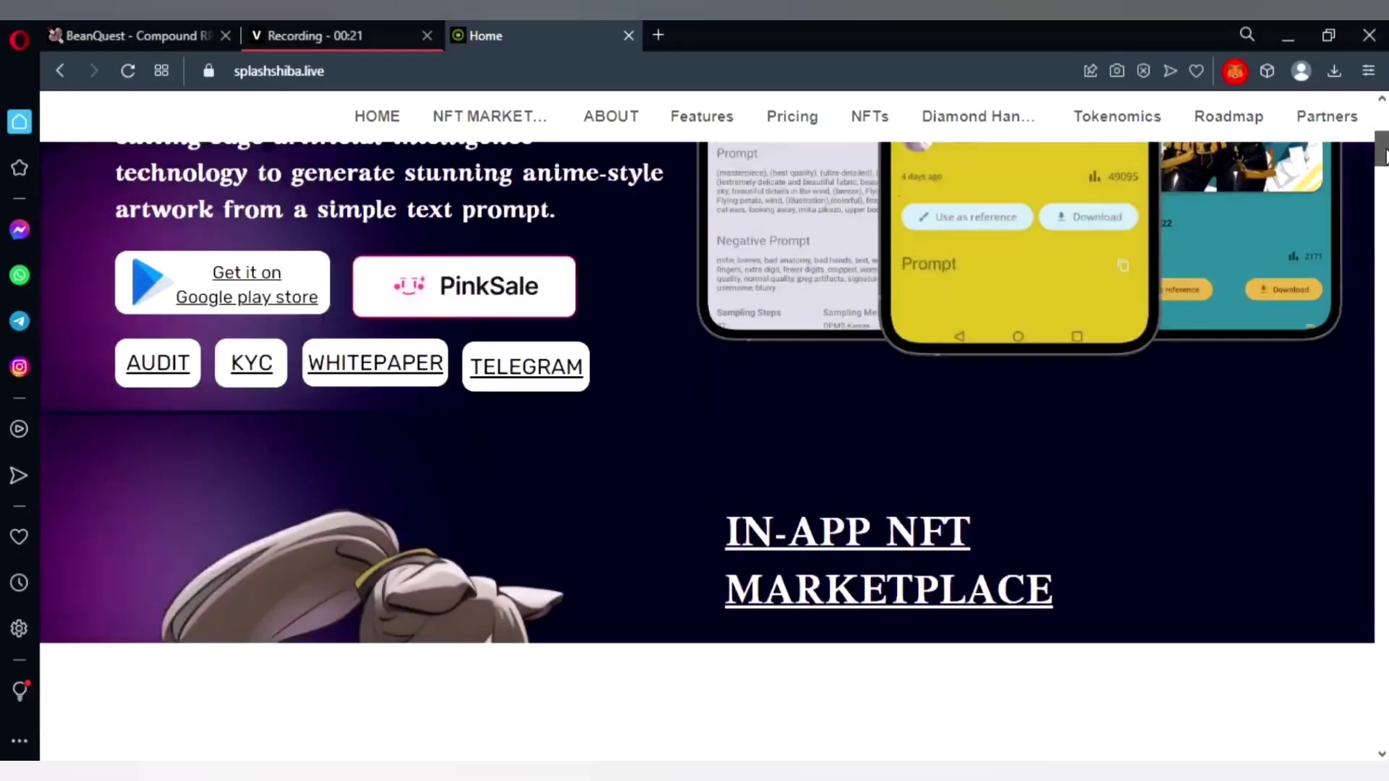Click the address bar URL field
Image resolution: width=1389 pixels, height=781 pixels.
pyautogui.click(x=279, y=71)
